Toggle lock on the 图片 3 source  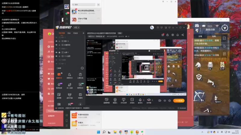(x=59, y=41)
